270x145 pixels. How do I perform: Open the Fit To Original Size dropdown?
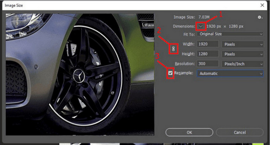pyautogui.click(x=230, y=34)
